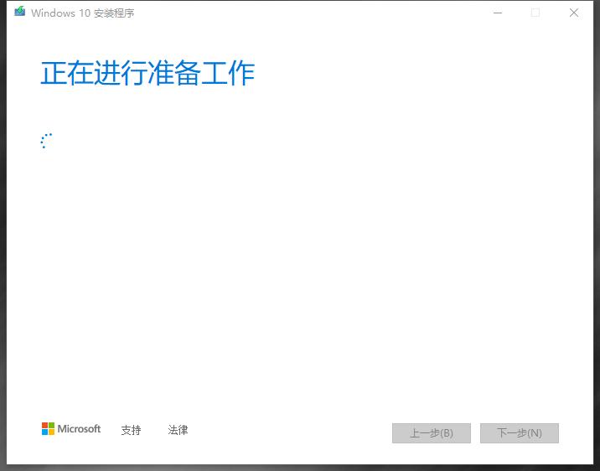Open the 法律 legal link

178,430
